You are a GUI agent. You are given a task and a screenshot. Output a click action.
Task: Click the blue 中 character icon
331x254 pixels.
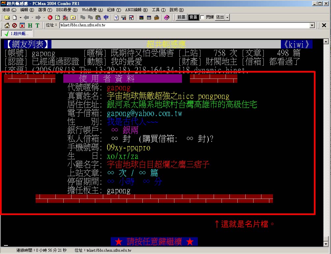point(106,17)
